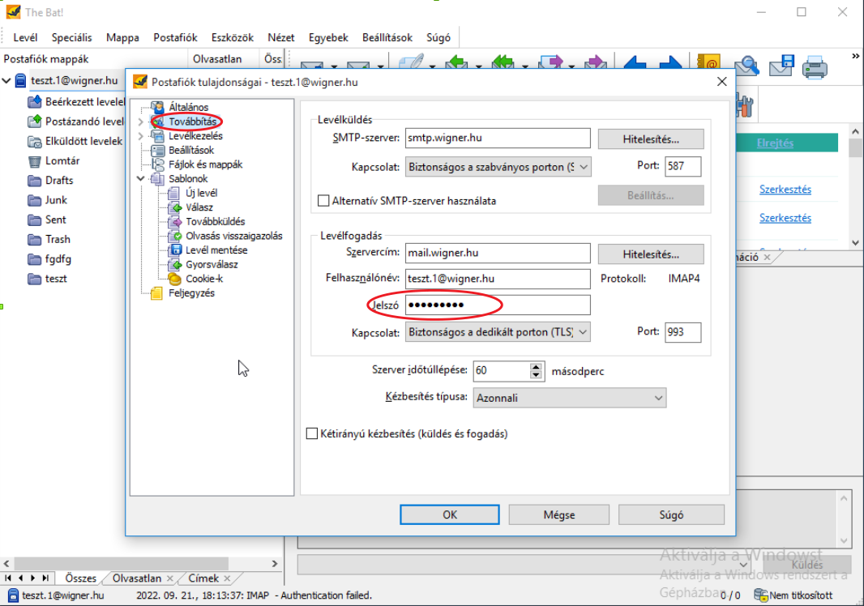Image resolution: width=864 pixels, height=606 pixels.
Task: Select the Továbbküldés template entry
Action: point(215,221)
